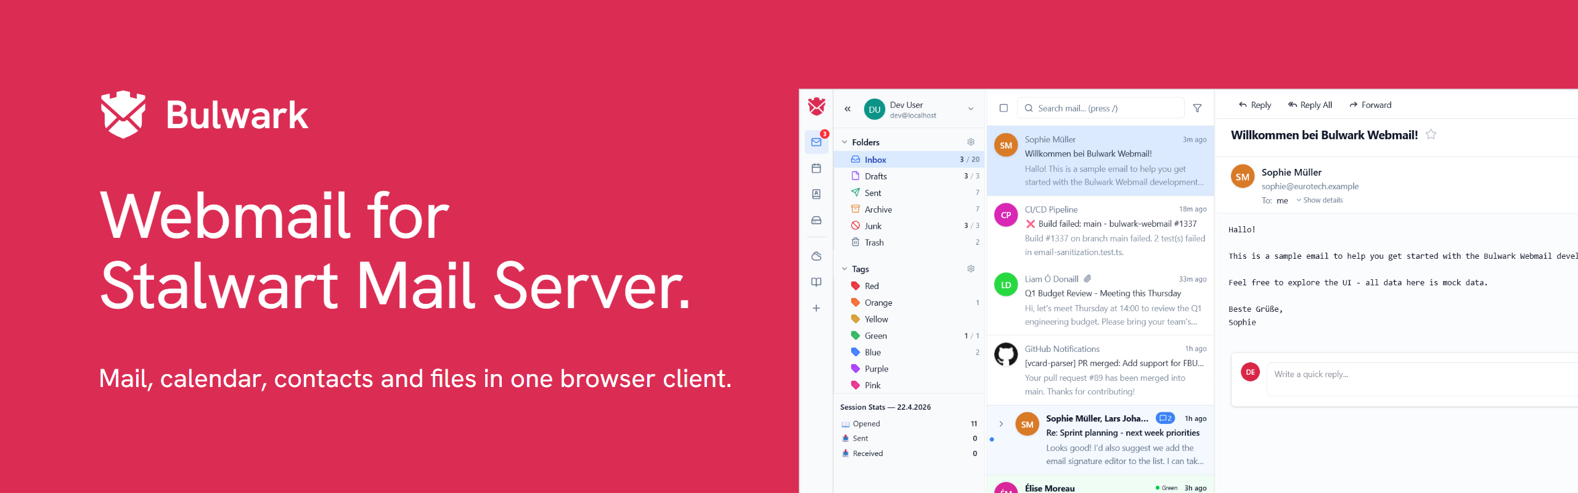Select the Willkommen bei Bulwark Webmail list item

1100,161
